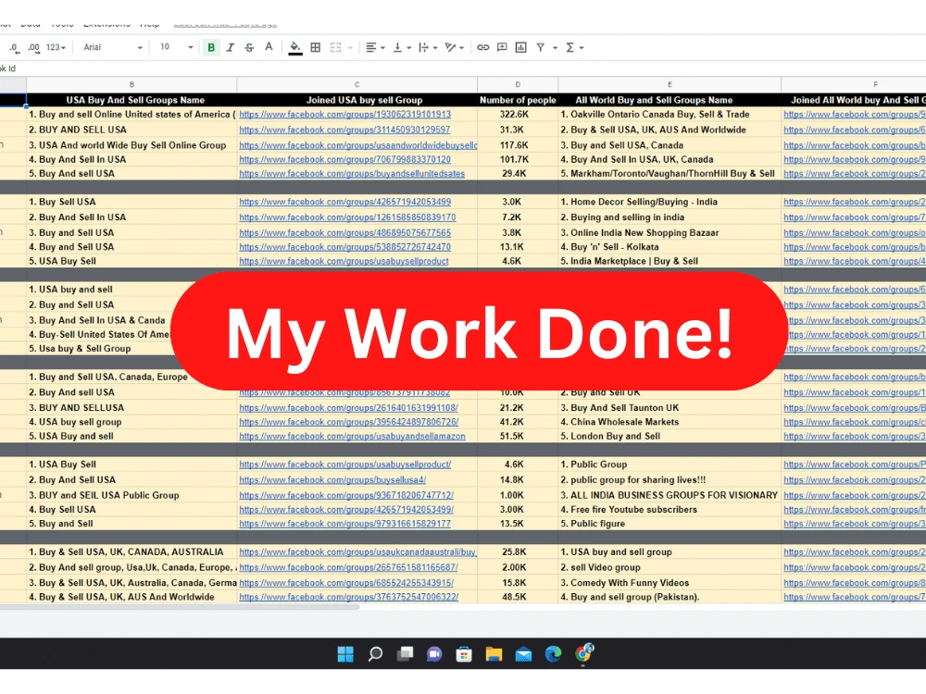Toggle bold formatting

coord(211,48)
